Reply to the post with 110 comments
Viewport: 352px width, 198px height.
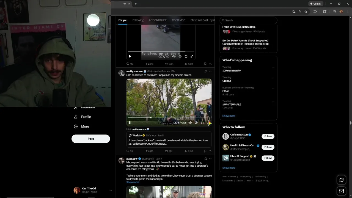[x=130, y=64]
